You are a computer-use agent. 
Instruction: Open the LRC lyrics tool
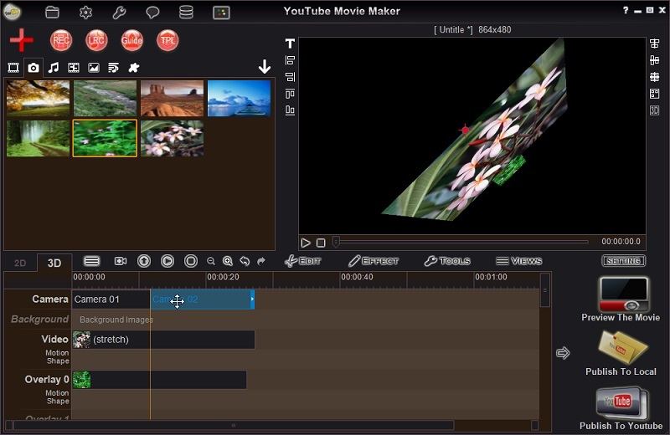point(96,40)
